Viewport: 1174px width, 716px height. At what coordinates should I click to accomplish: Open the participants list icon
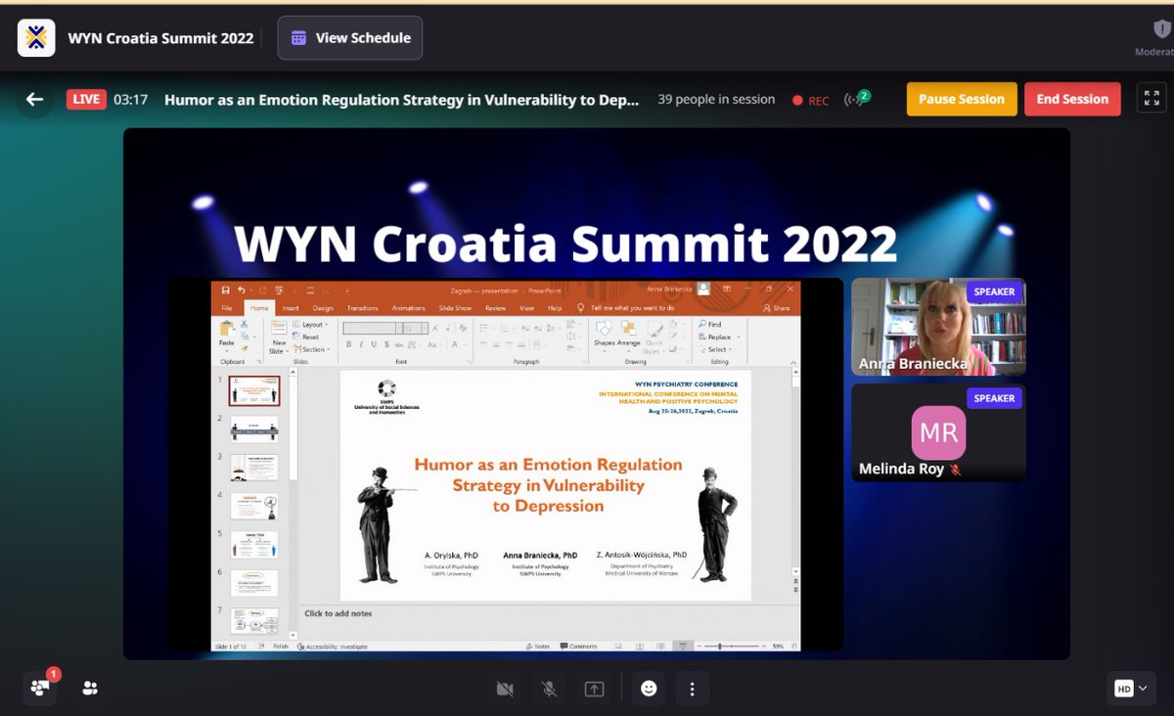(90, 689)
